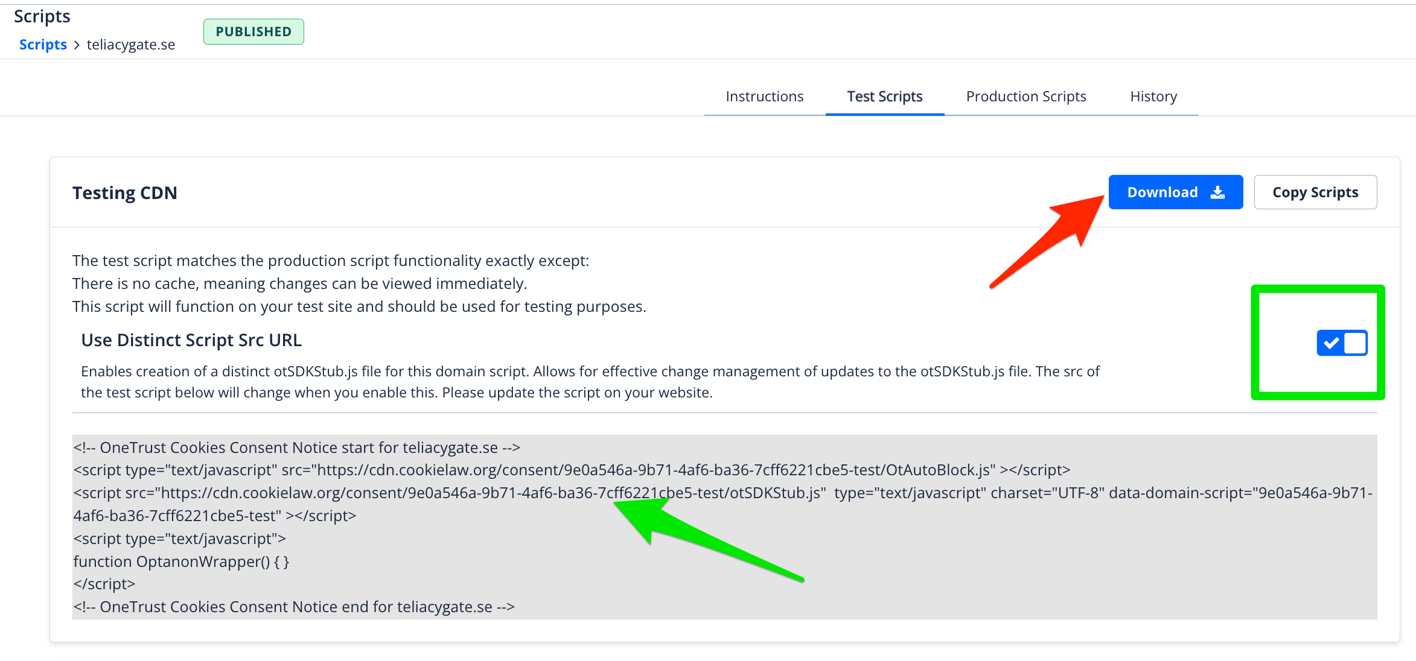This screenshot has height=661, width=1416.
Task: Click the teliacygate.se breadcrumb text
Action: pos(131,45)
